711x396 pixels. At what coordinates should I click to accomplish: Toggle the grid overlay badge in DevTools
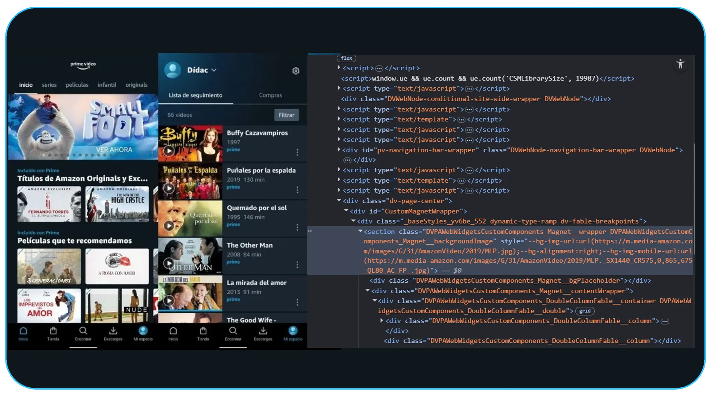click(585, 311)
